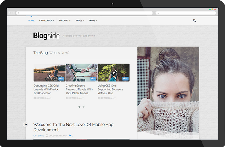Open the Layouts dropdown menu
The width and height of the screenshot is (225, 147).
pyautogui.click(x=65, y=20)
